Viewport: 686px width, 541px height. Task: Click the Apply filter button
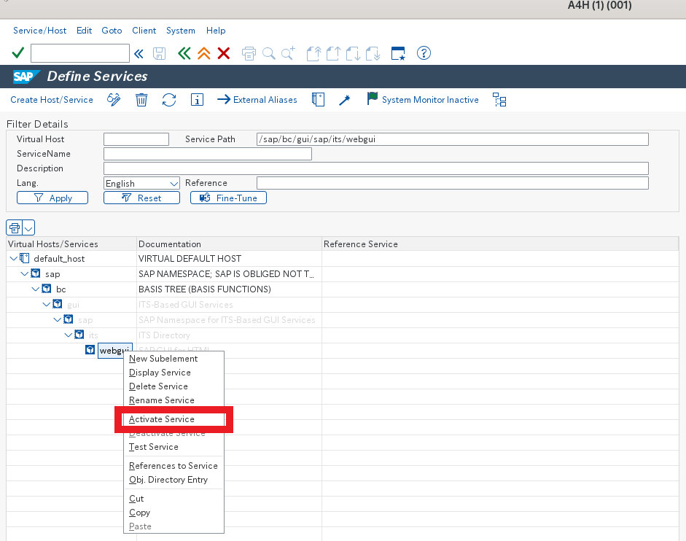(52, 198)
